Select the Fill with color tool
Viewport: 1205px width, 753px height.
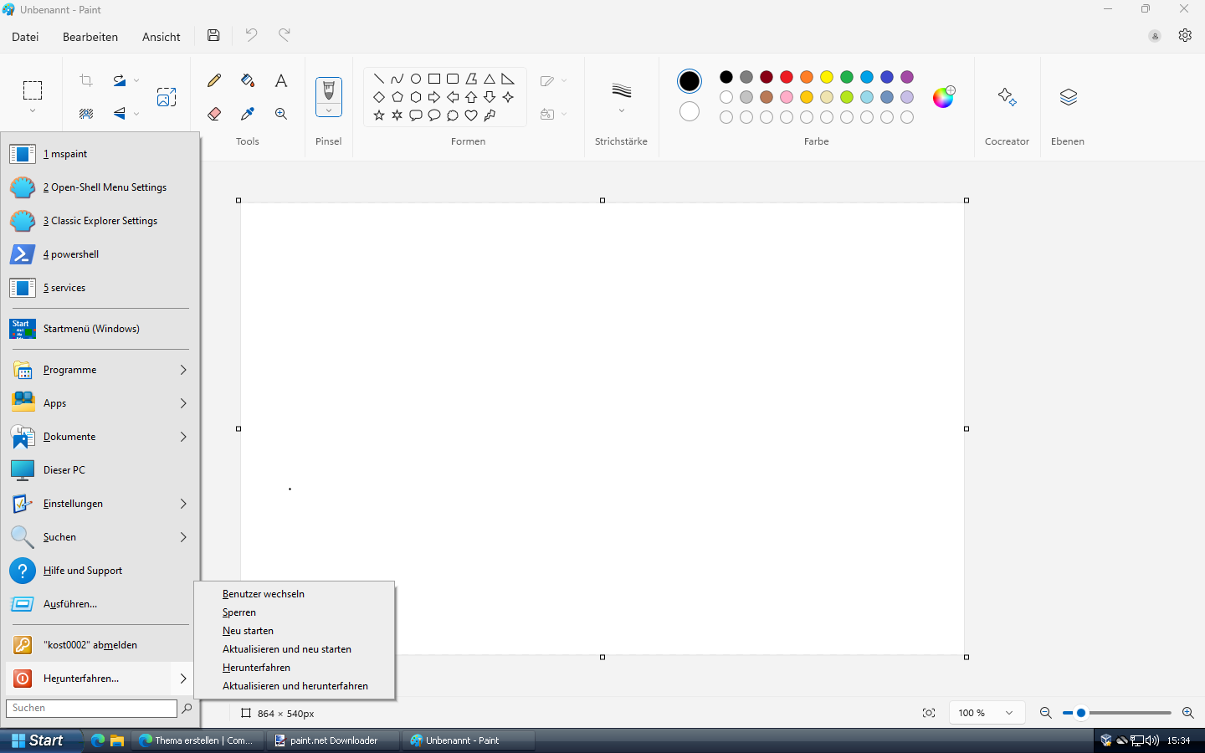(248, 80)
